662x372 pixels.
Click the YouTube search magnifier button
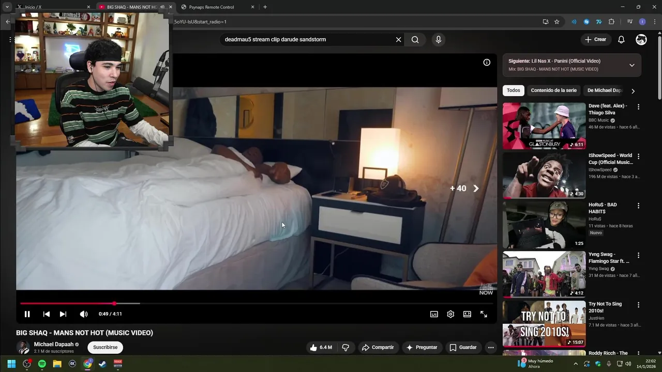click(415, 39)
